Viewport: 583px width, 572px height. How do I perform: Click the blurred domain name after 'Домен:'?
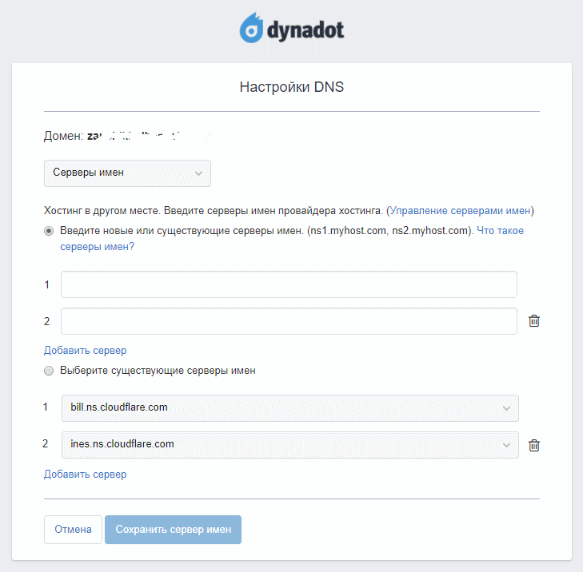[152, 137]
